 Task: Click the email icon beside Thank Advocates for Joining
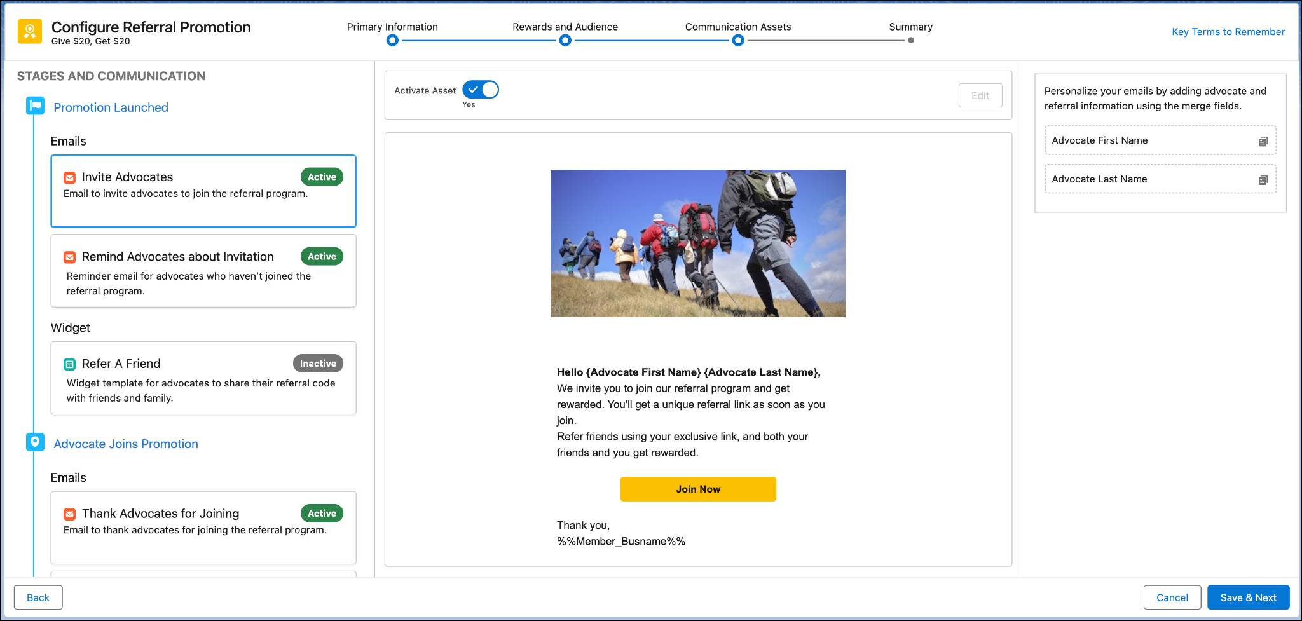(x=70, y=514)
